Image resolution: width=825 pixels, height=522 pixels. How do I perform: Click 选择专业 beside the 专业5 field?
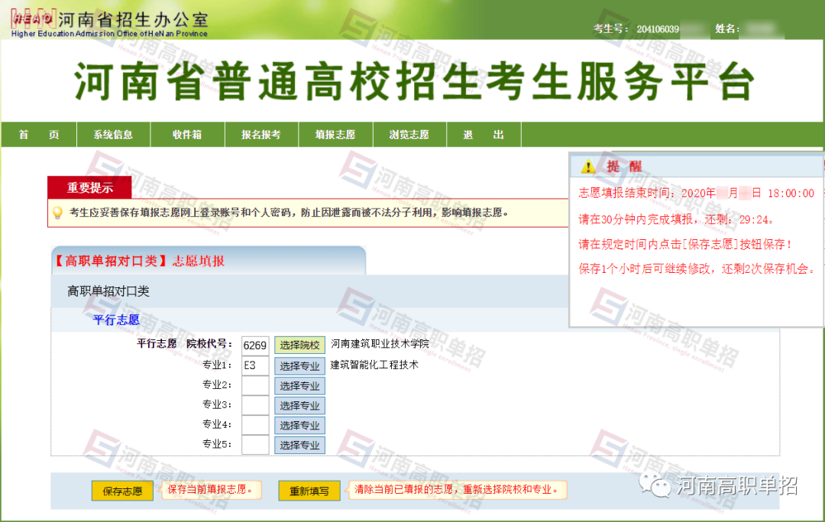[300, 444]
